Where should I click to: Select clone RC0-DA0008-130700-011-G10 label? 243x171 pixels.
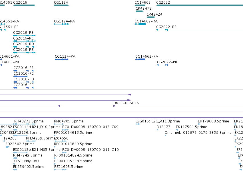coord(91,150)
